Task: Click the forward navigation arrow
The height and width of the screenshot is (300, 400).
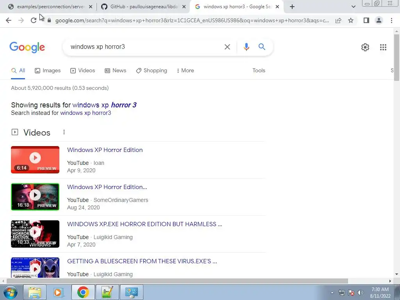Action: coord(21,20)
